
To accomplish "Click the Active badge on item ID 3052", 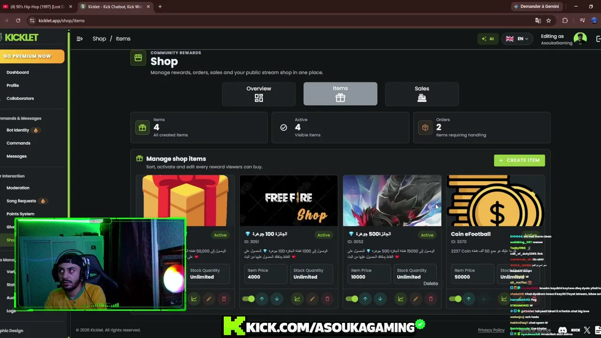I will click(x=427, y=235).
